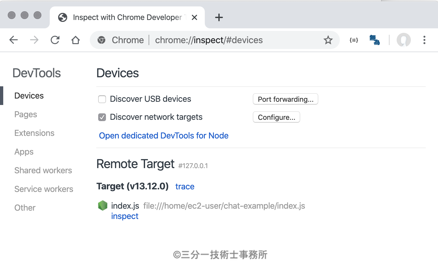The image size is (438, 266).
Task: Open a new tab with the plus button
Action: (219, 17)
